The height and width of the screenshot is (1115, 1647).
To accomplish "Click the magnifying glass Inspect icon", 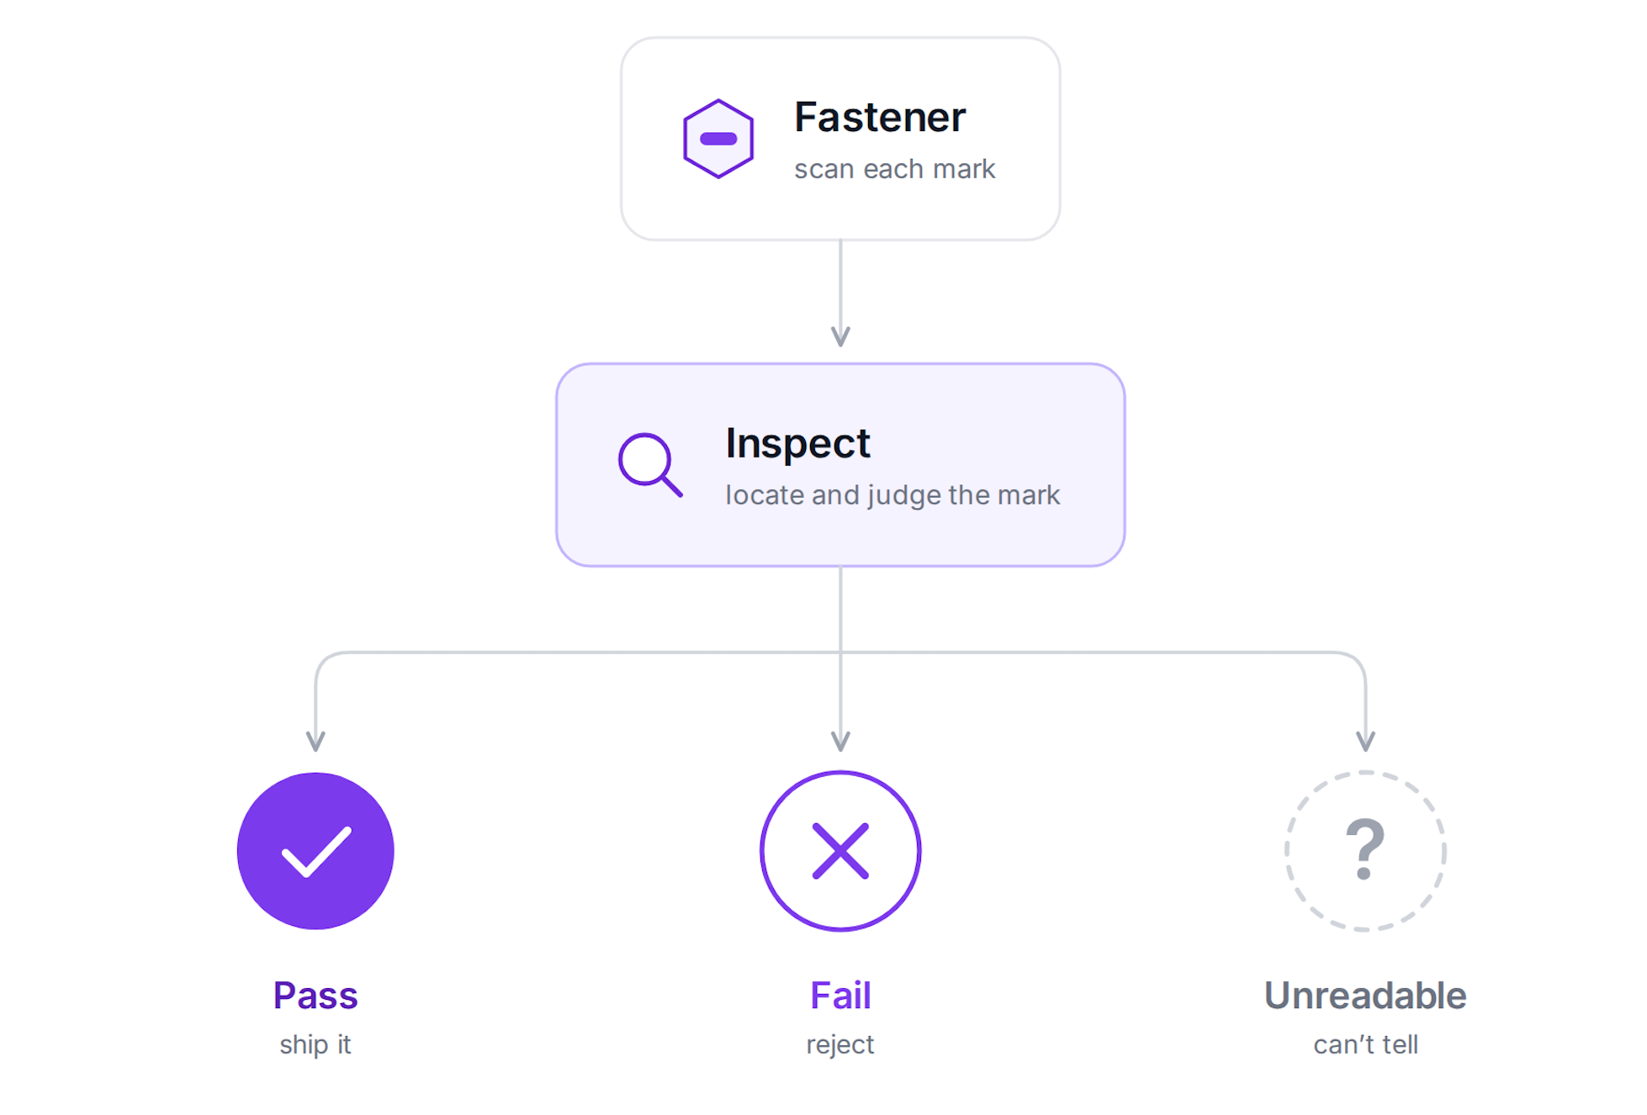I will [x=650, y=465].
